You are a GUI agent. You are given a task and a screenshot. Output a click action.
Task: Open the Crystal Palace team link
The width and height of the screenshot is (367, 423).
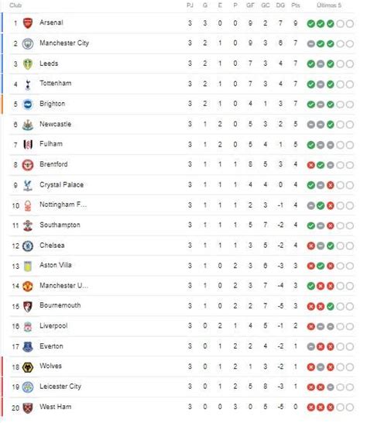click(61, 184)
